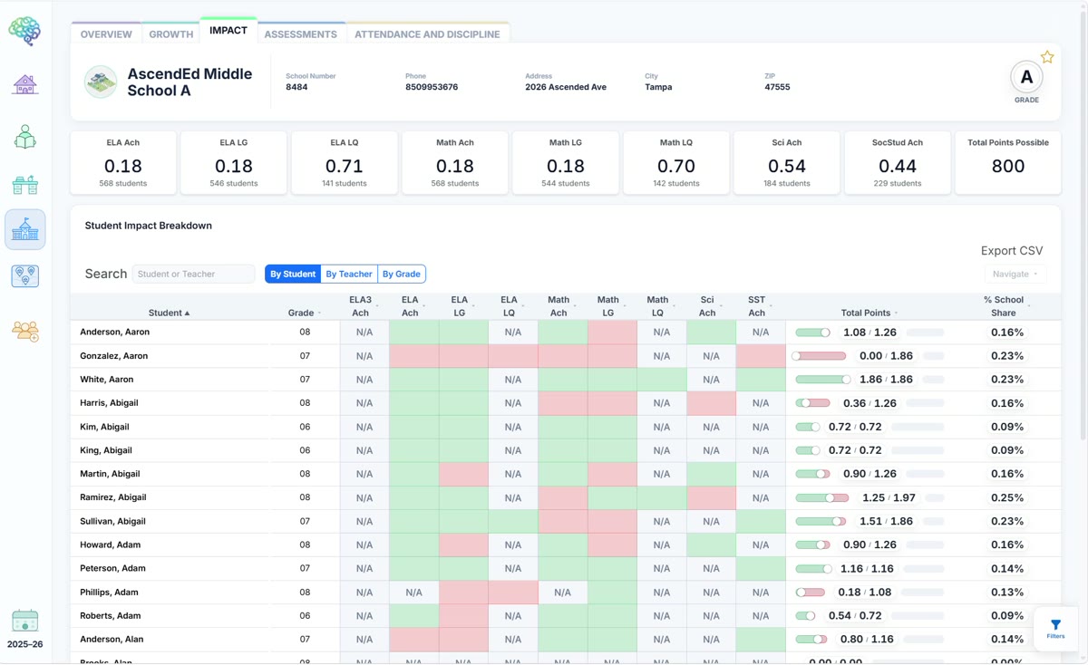Click the Total Points bar for Anderson, Aaron

pos(813,332)
